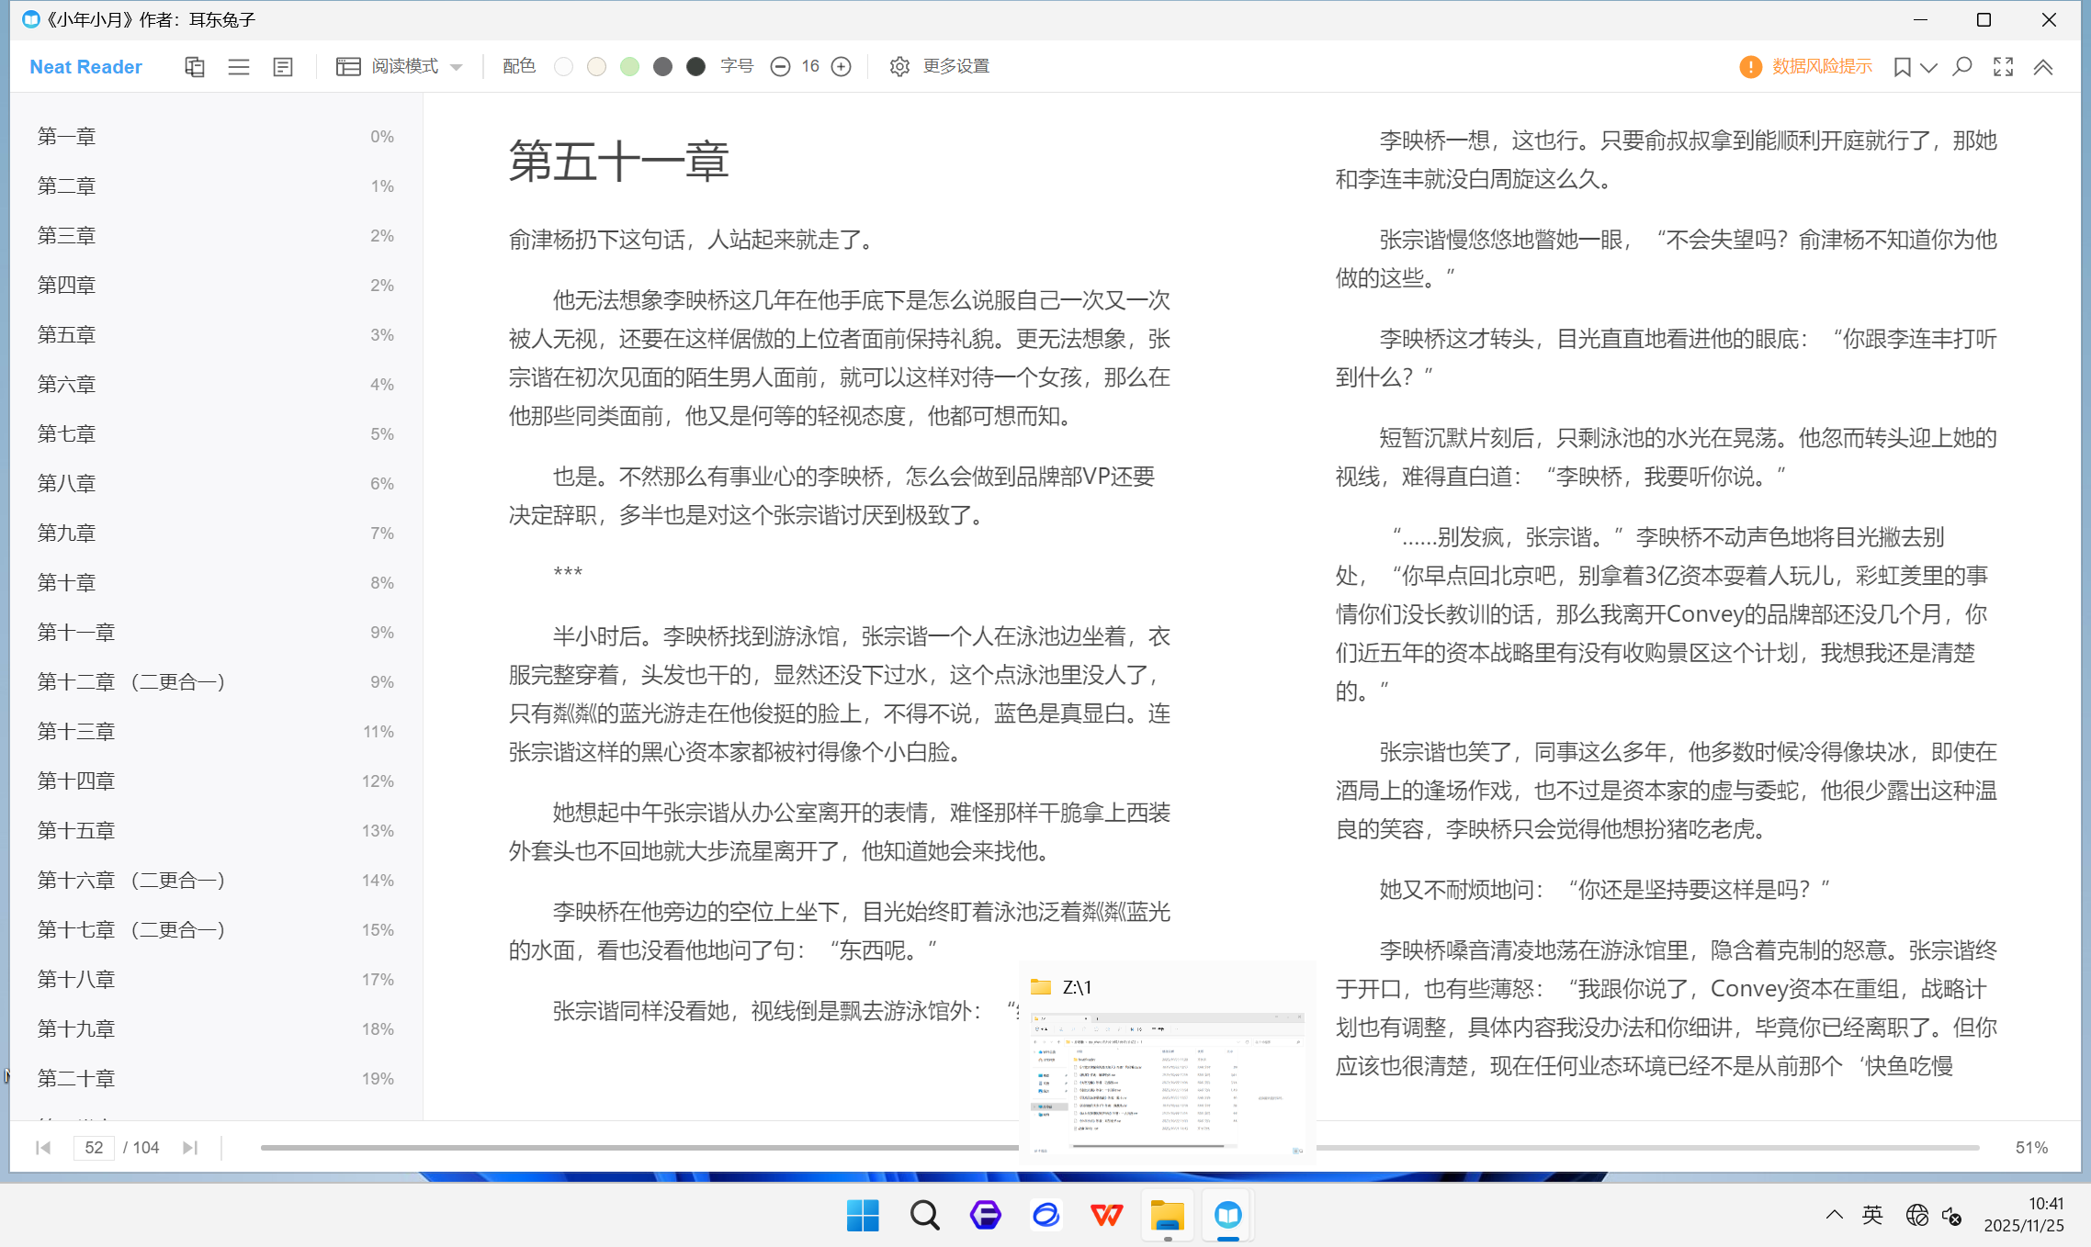Screen dimensions: 2091x1247
Task: Toggle the table of contents list icon
Action: point(239,67)
